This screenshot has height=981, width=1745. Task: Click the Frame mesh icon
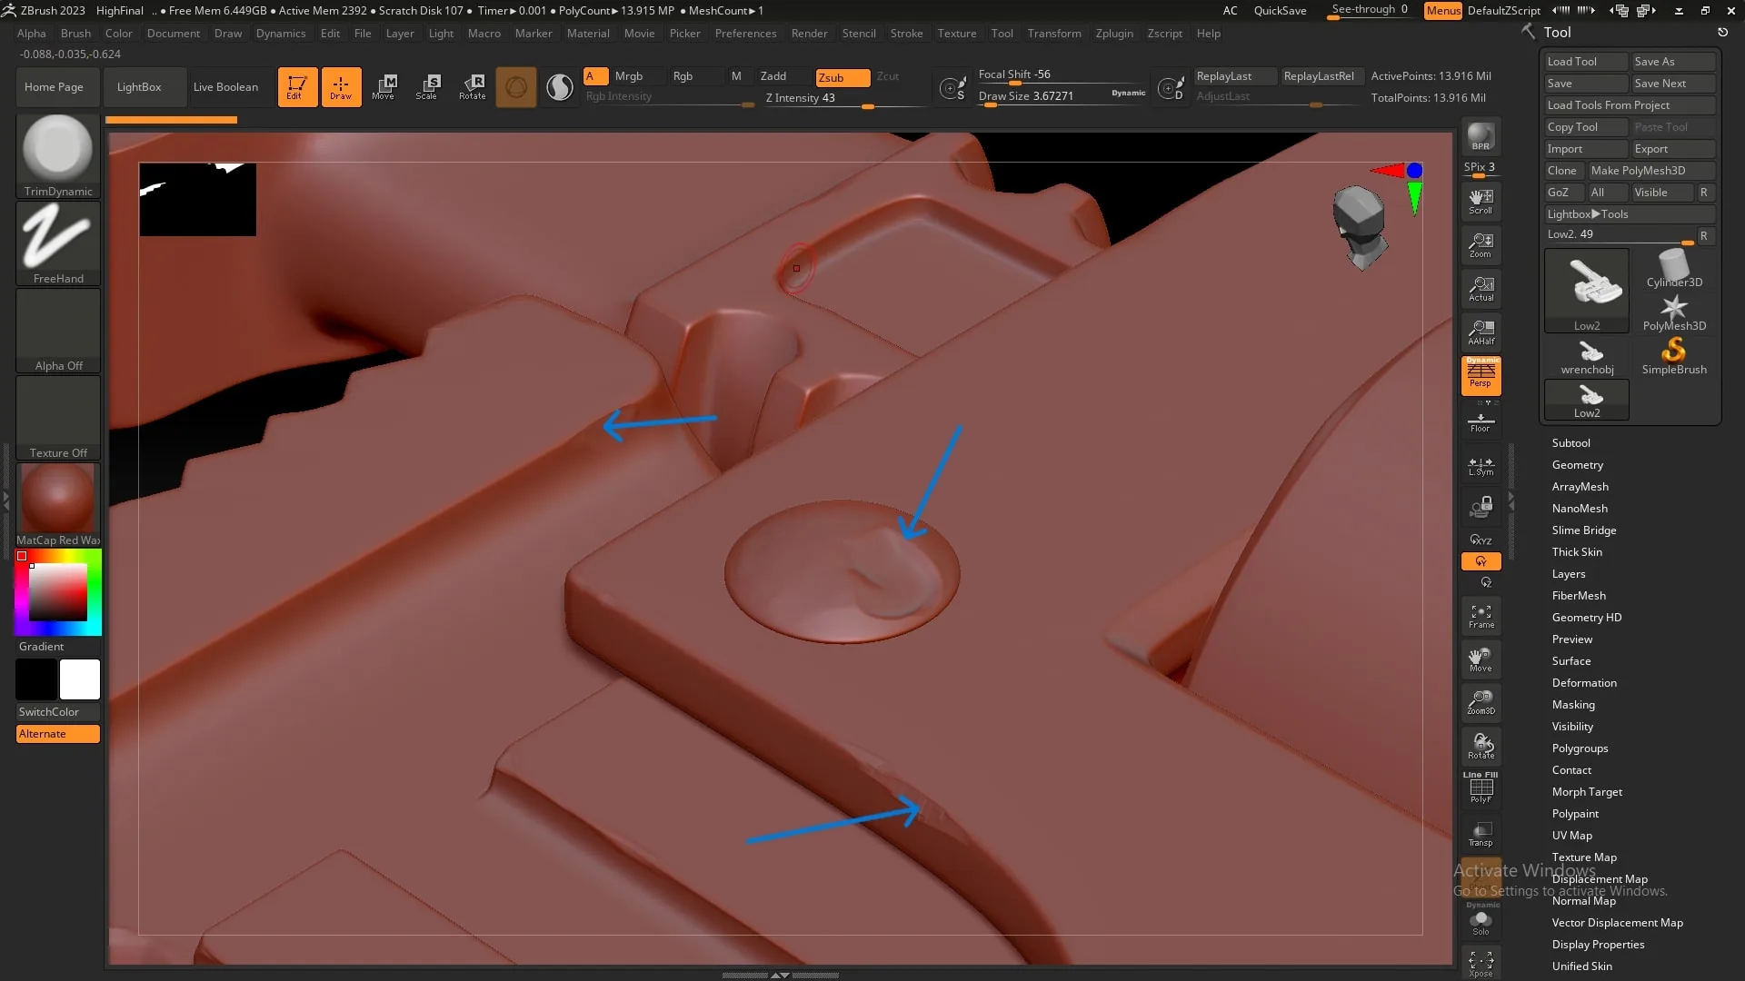click(1481, 616)
